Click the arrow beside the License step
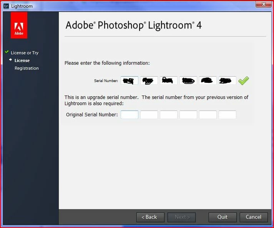This screenshot has height=228, width=274. 10,60
